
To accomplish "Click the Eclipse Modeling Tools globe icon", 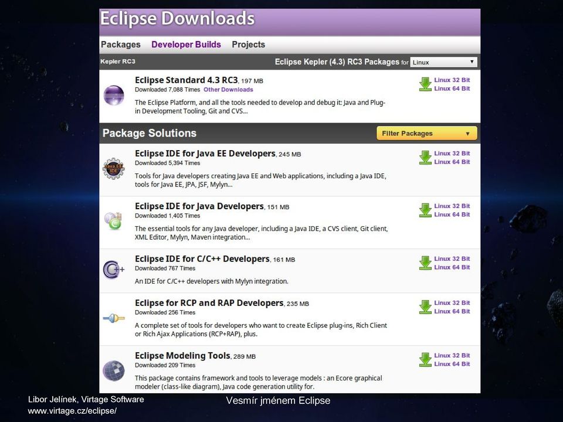I will pyautogui.click(x=113, y=370).
